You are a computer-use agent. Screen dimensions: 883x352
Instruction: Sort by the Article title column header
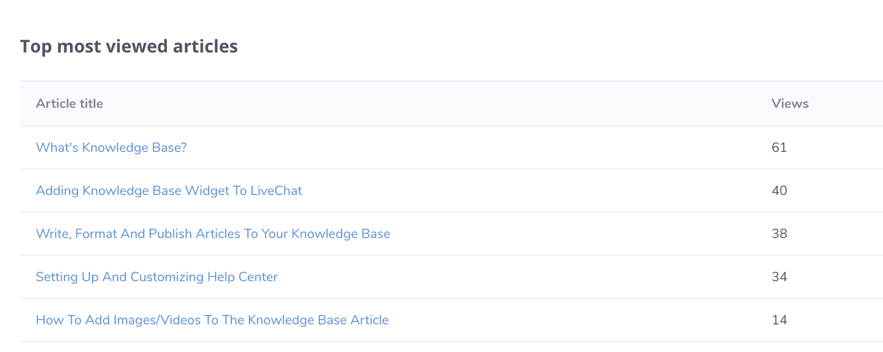(x=69, y=103)
